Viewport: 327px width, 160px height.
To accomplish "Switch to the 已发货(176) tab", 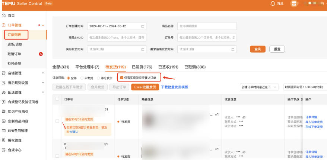I will (x=142, y=67).
